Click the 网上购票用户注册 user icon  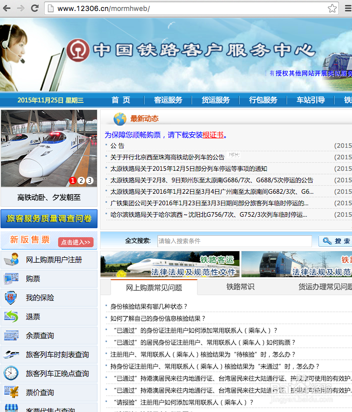(x=11, y=260)
